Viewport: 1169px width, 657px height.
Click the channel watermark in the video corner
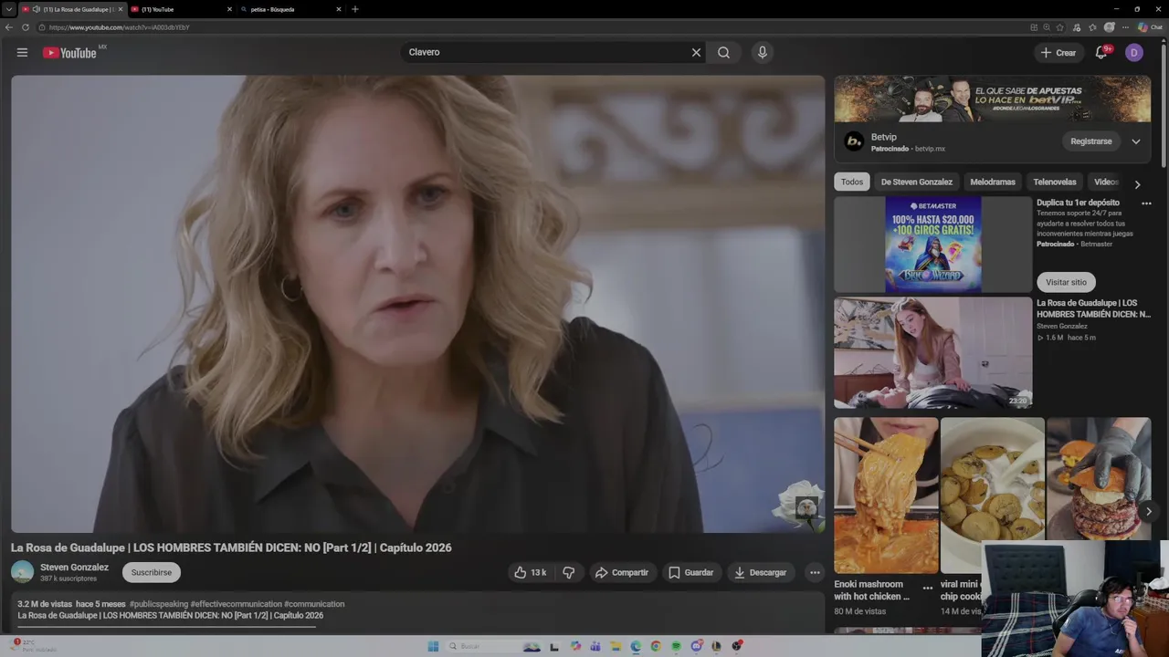[x=807, y=507]
